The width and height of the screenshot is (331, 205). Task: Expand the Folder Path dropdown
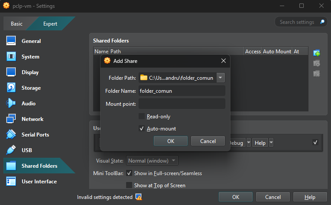[221, 78]
